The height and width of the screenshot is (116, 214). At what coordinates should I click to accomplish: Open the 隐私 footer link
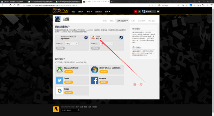click(86, 107)
